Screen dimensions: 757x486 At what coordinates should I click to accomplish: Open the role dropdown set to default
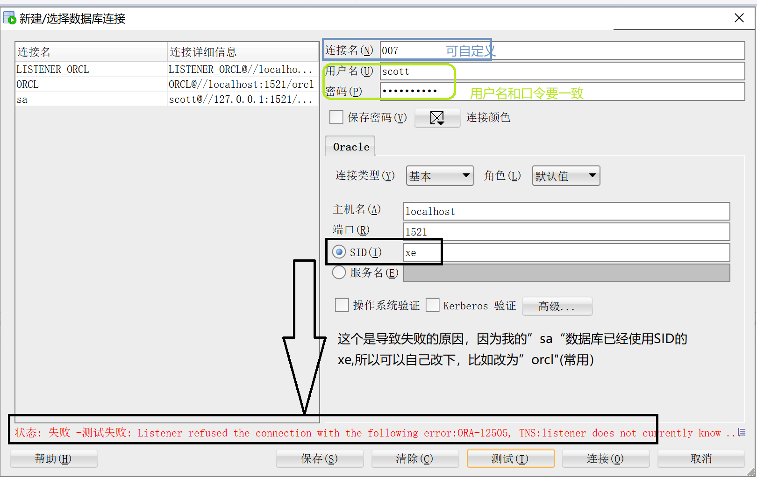[566, 176]
